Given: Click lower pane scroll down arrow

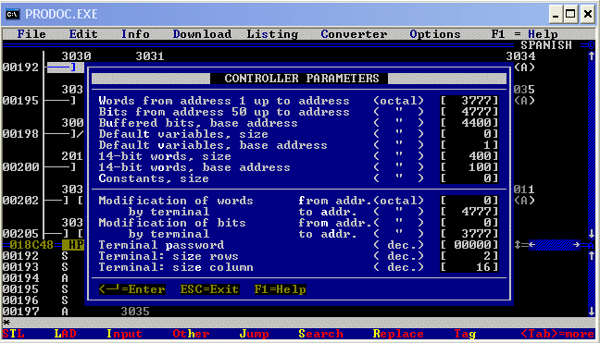Looking at the screenshot, I should [x=591, y=312].
